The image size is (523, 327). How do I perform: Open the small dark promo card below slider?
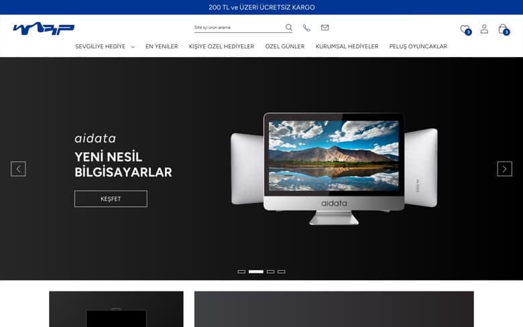116,309
